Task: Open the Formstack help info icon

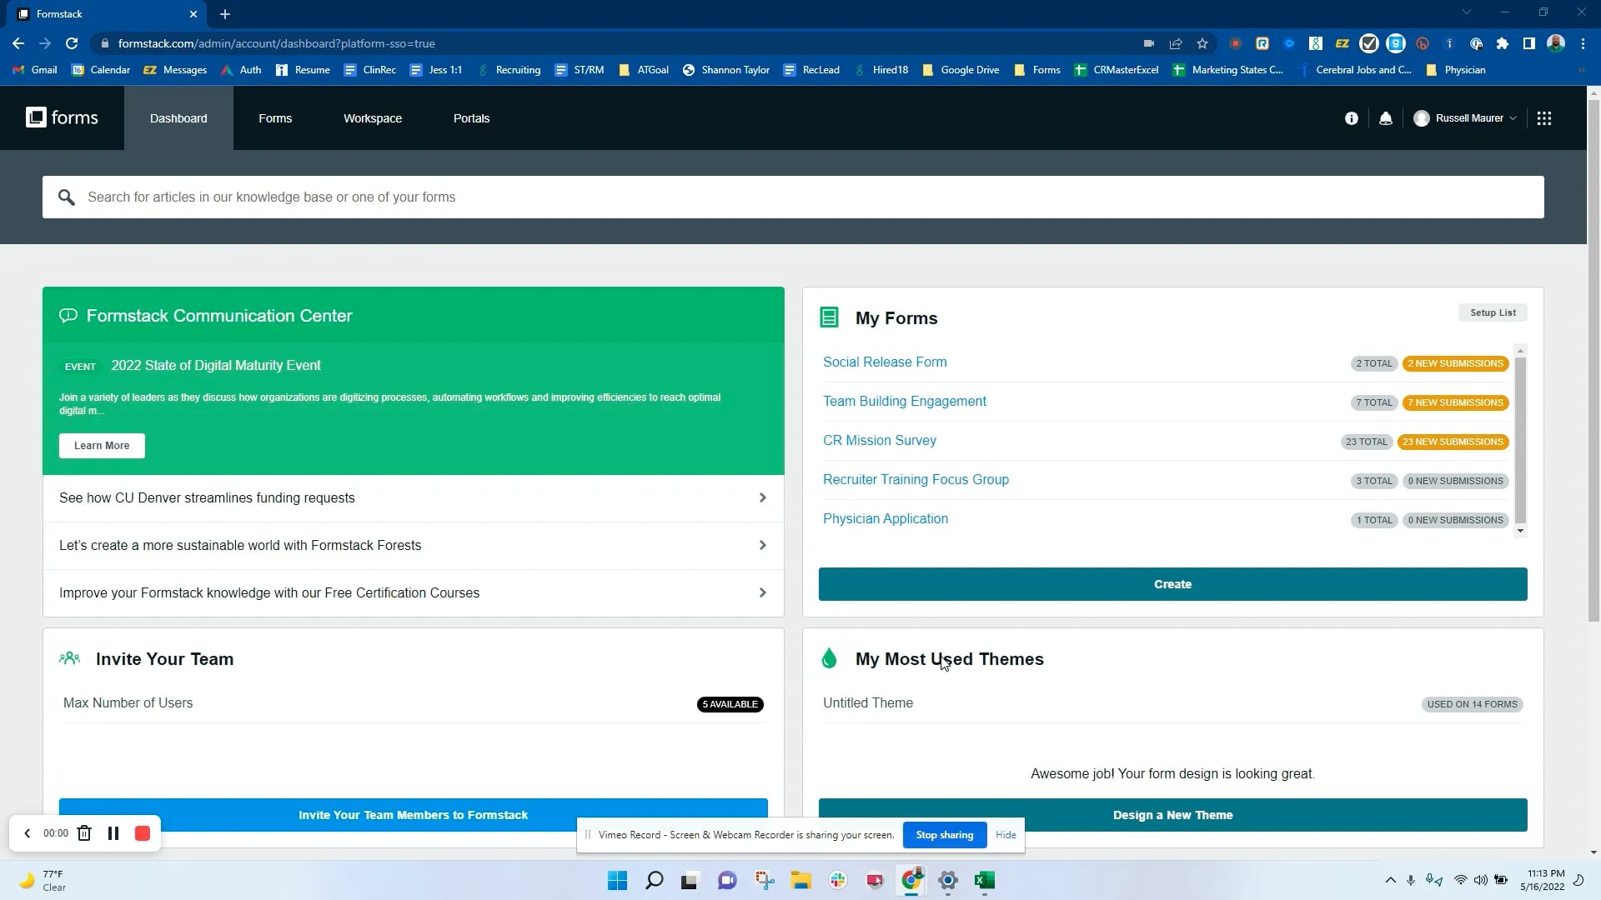Action: pyautogui.click(x=1351, y=117)
